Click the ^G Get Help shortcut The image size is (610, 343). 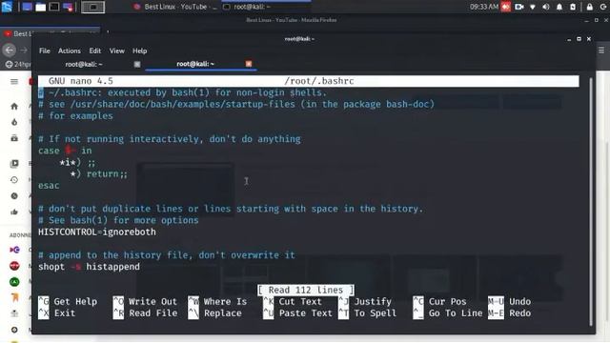point(68,302)
